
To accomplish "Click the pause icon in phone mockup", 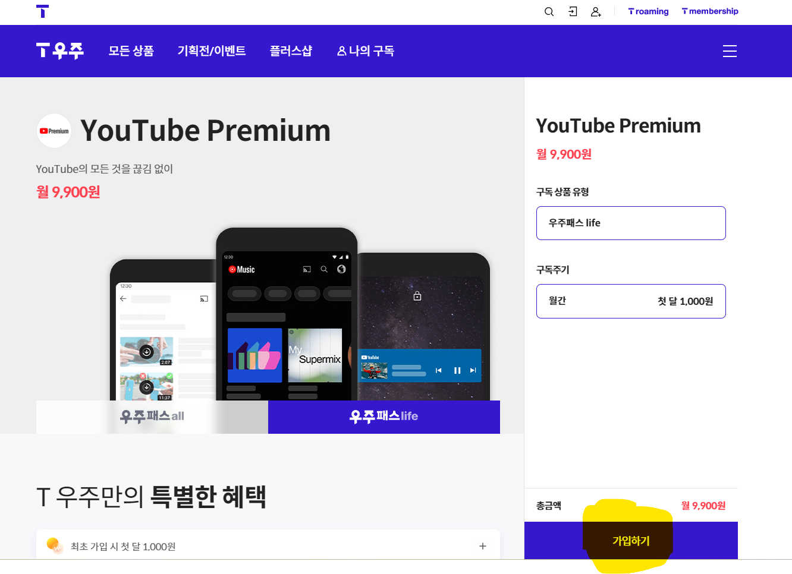I will coord(457,370).
